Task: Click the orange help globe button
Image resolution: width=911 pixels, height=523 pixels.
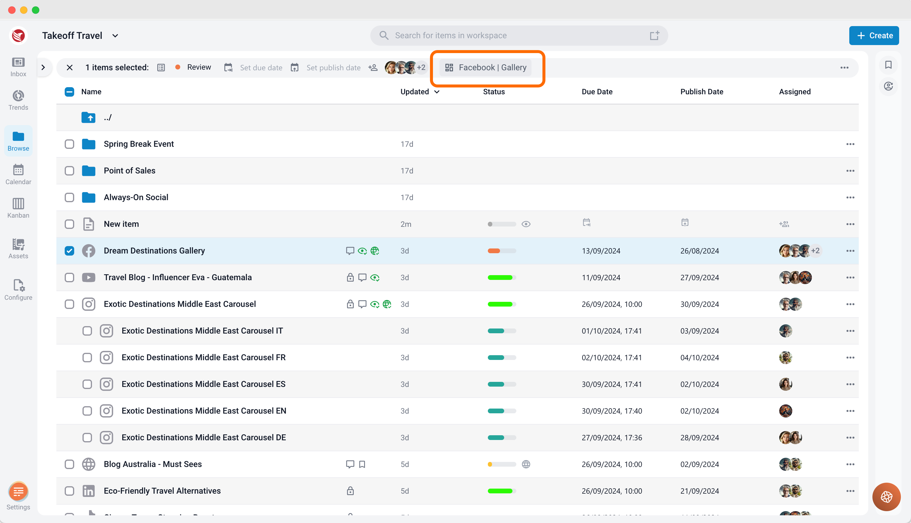Action: pyautogui.click(x=886, y=497)
